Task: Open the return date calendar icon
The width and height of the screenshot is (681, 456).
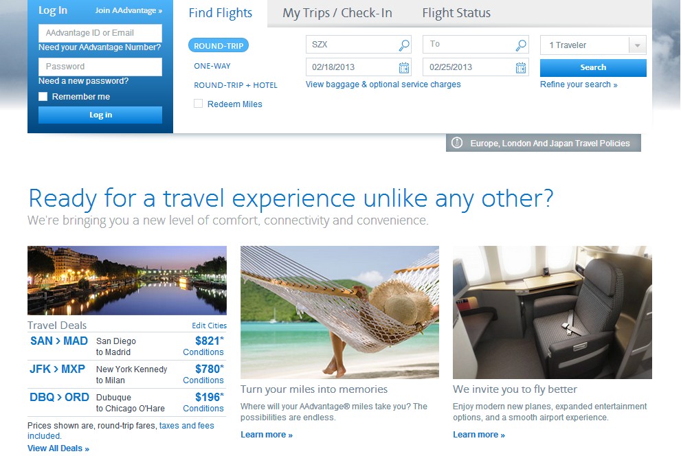Action: (x=521, y=67)
